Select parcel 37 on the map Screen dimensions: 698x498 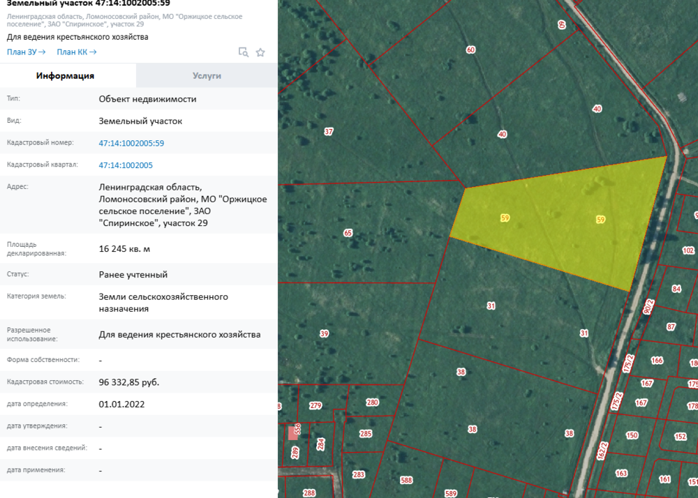pos(329,131)
